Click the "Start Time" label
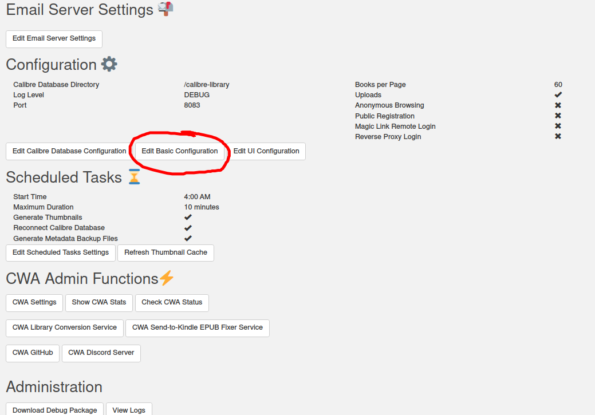This screenshot has width=595, height=415. point(30,197)
